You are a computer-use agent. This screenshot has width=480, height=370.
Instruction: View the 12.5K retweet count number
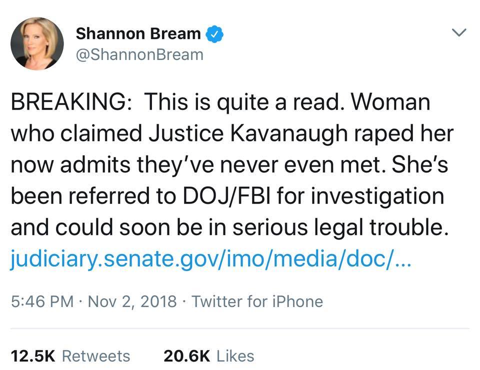[33, 356]
